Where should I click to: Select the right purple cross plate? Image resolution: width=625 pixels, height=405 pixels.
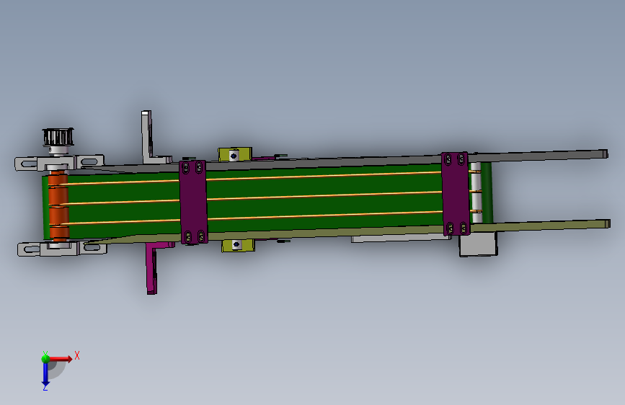(456, 194)
